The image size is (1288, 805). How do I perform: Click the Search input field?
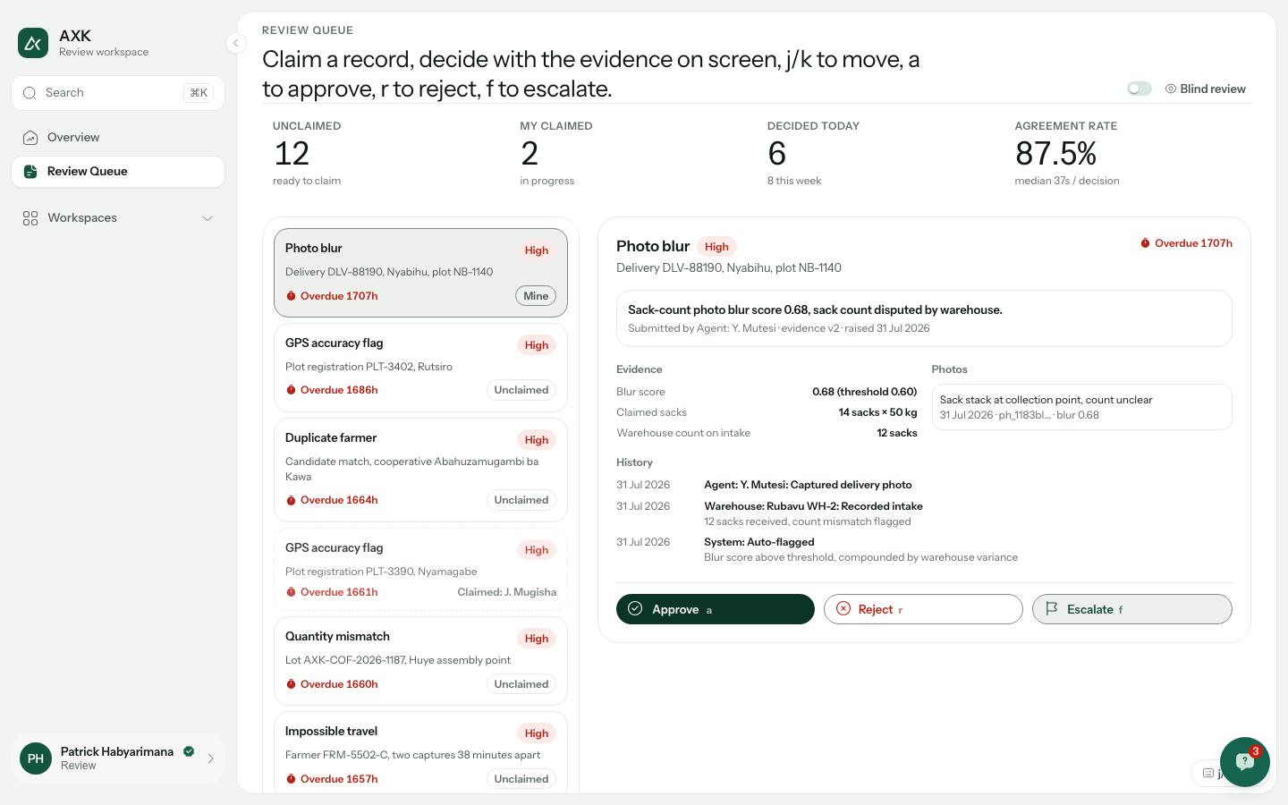pos(118,93)
